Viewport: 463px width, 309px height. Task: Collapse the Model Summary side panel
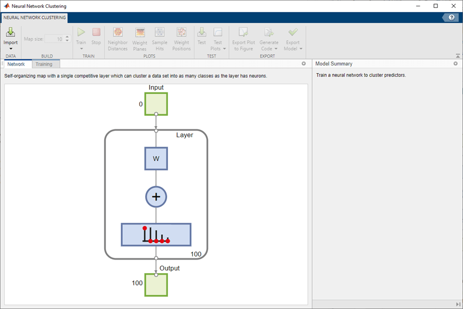tap(458, 304)
